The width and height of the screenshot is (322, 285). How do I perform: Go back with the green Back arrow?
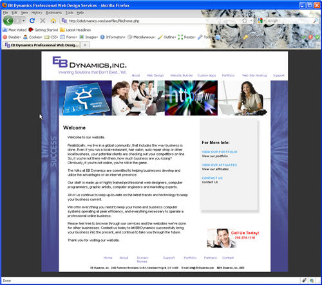click(x=8, y=21)
